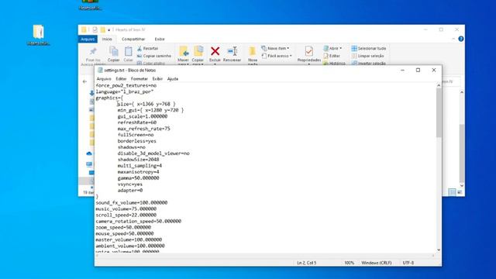Collapse the Explorer ribbon with the chevron

click(453, 39)
